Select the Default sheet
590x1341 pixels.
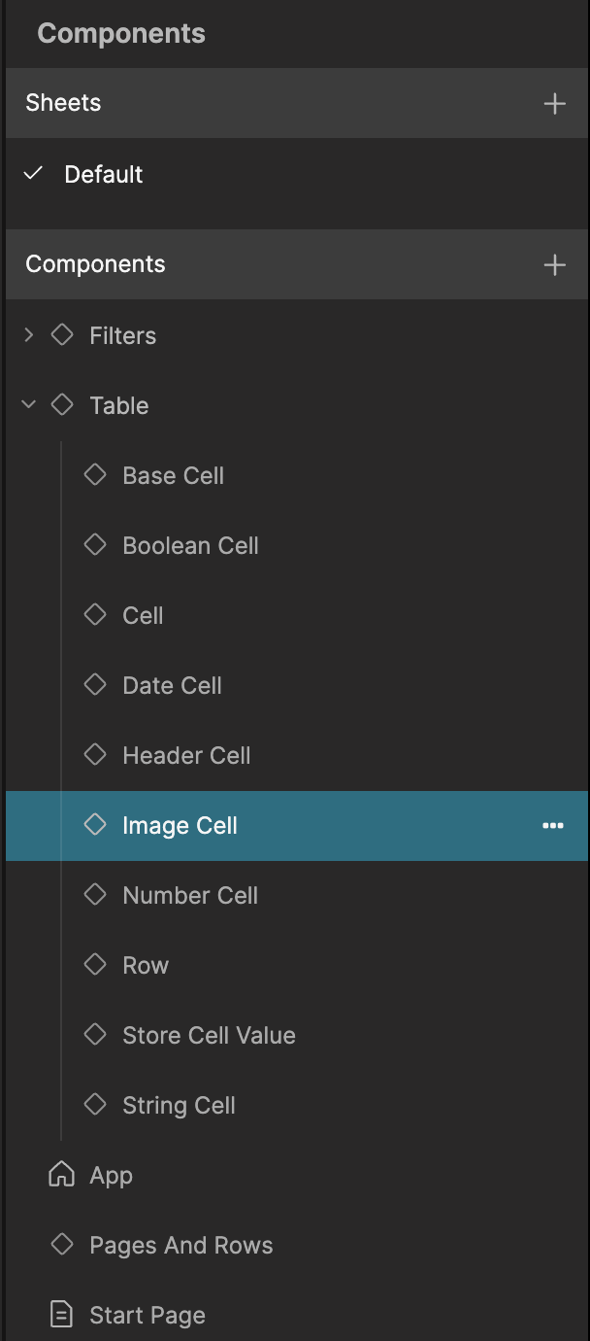[103, 175]
